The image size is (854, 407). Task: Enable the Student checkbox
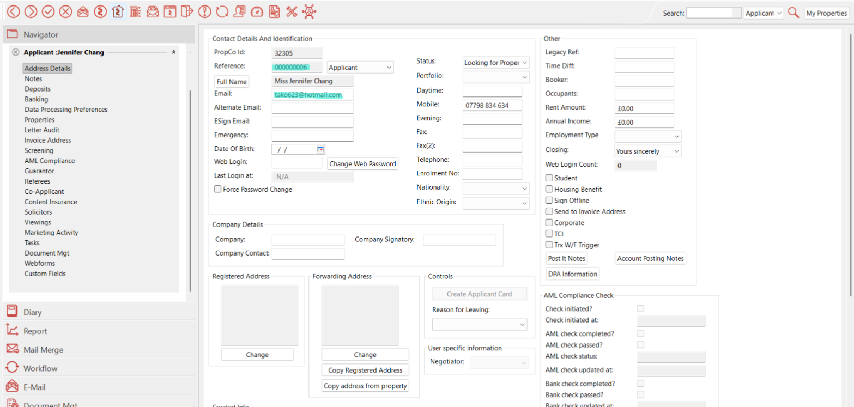[549, 178]
